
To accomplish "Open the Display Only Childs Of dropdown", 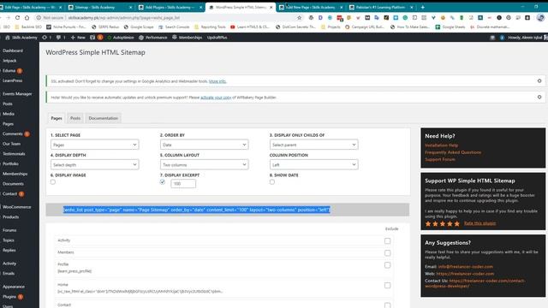I will point(314,145).
